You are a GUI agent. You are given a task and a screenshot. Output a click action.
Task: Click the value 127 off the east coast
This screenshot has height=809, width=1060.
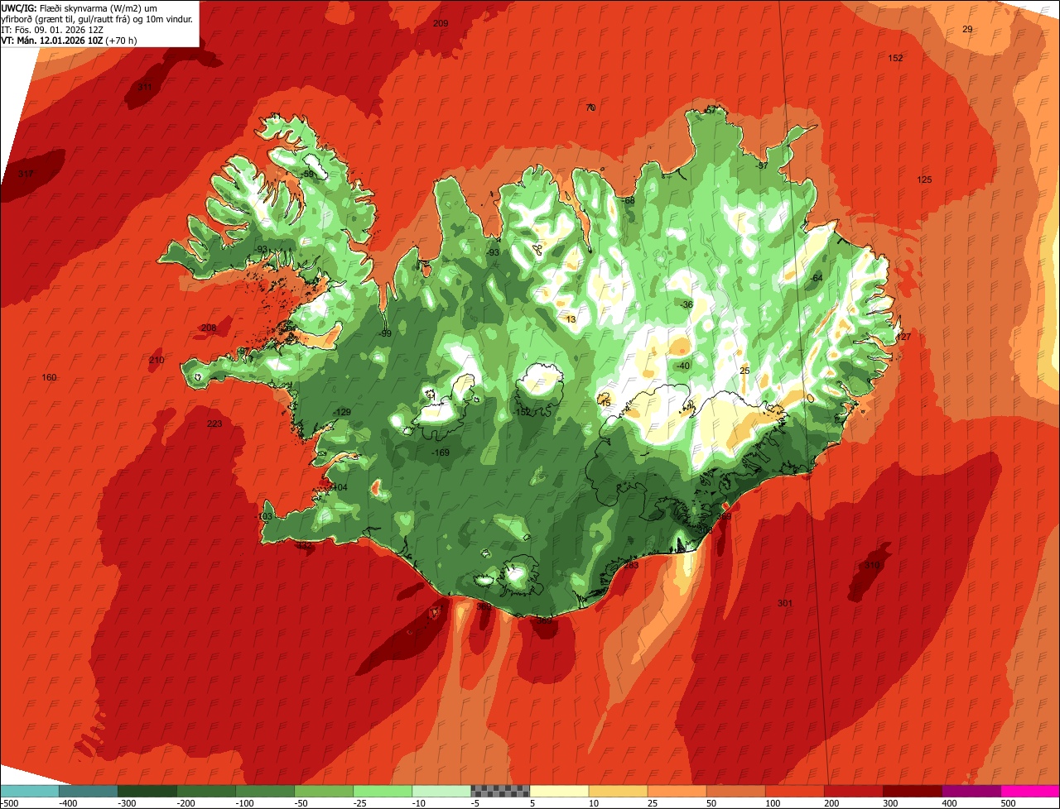point(903,337)
